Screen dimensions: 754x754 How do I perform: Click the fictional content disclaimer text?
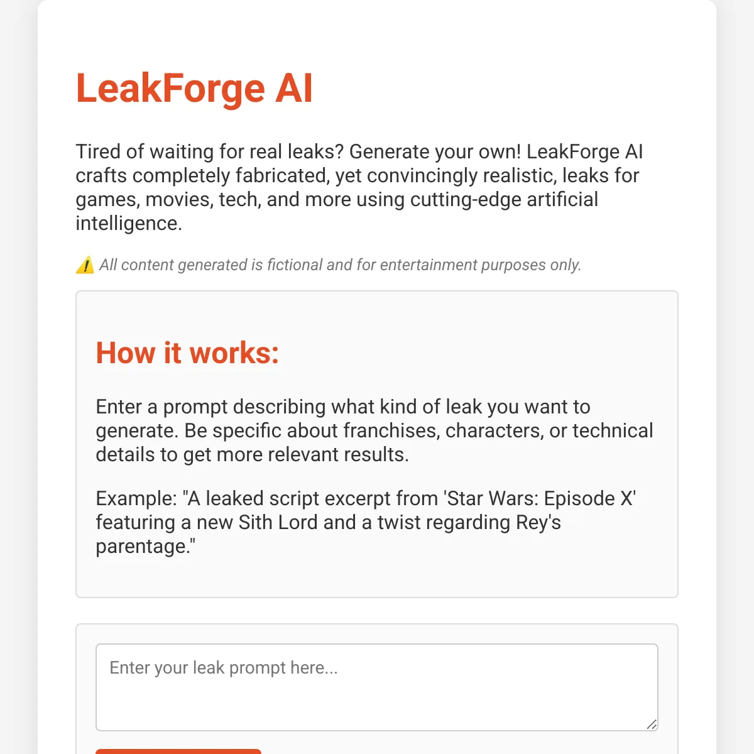point(340,265)
